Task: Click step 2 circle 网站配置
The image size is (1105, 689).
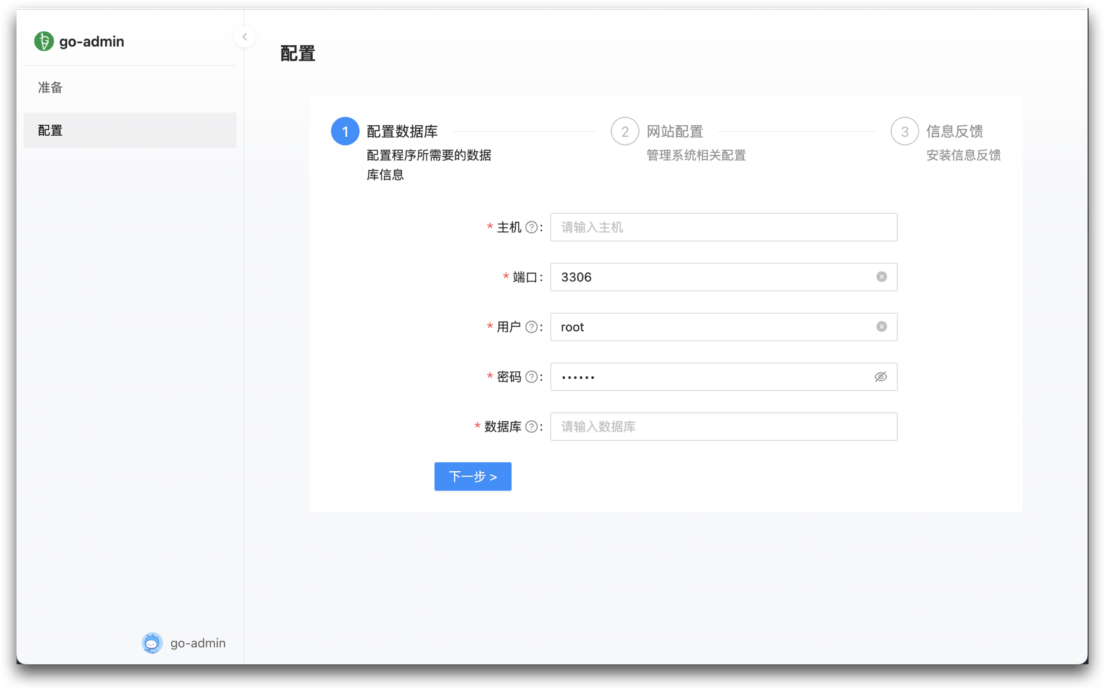Action: click(x=625, y=132)
